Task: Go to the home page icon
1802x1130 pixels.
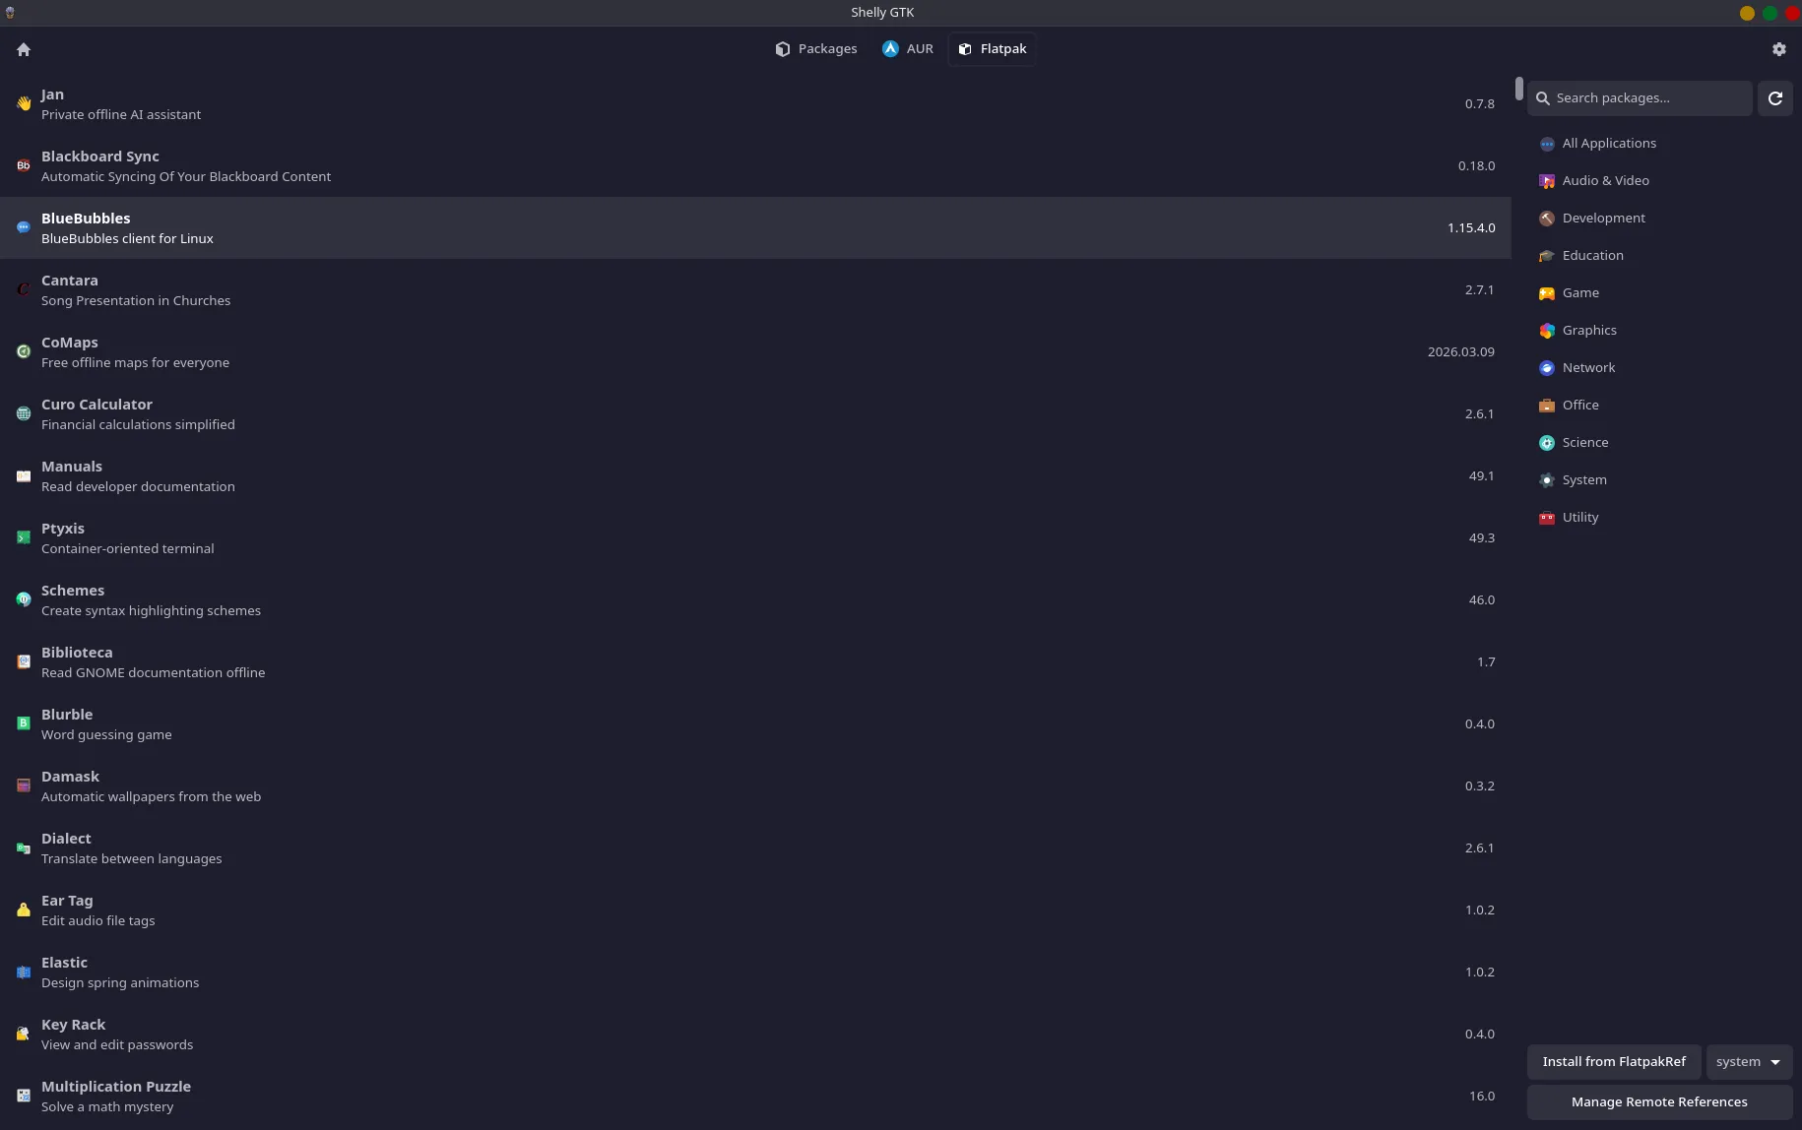Action: tap(24, 49)
